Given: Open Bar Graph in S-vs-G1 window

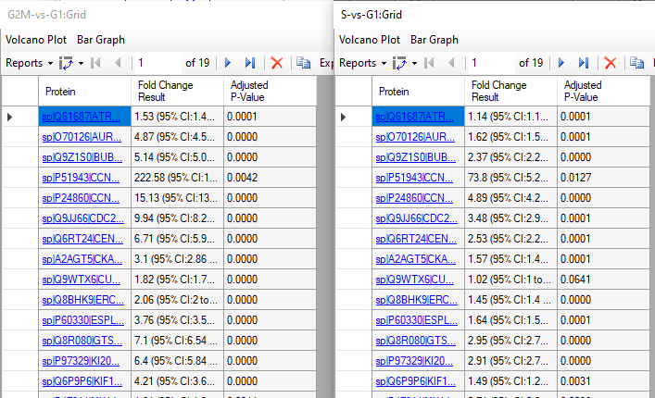Looking at the screenshot, I should [x=434, y=40].
